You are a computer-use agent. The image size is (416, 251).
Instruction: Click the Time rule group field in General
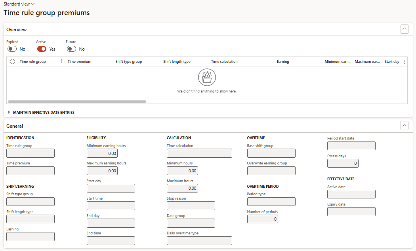[31, 153]
